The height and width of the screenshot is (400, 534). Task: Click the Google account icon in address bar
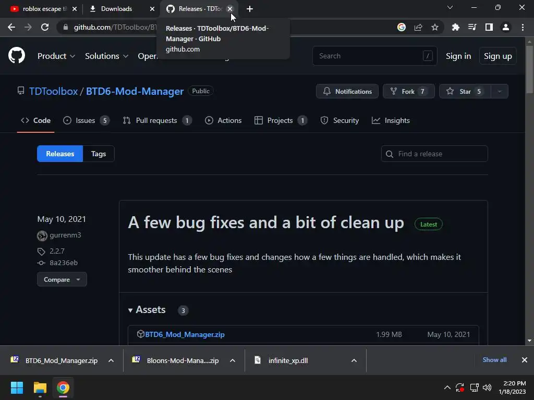click(401, 27)
